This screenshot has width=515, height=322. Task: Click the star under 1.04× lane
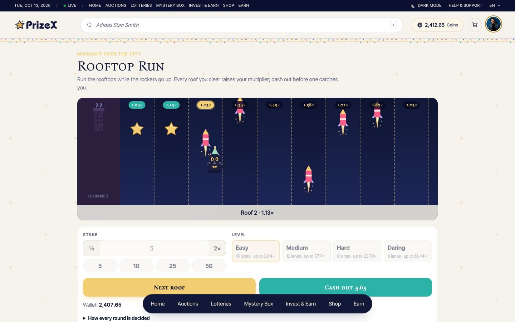click(137, 129)
